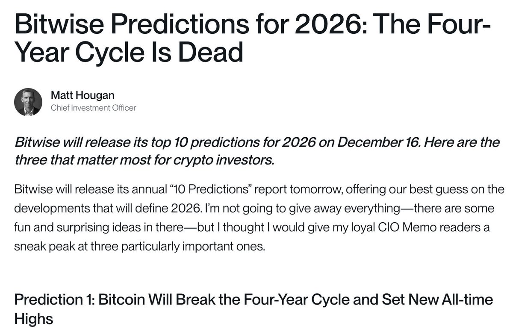Click the word "Highs" in the section heading

(34, 319)
